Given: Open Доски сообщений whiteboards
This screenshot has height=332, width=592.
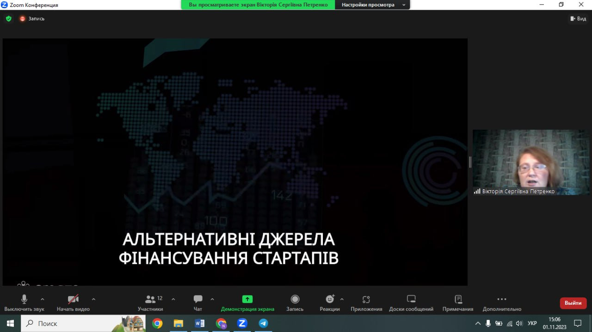Looking at the screenshot, I should (x=411, y=303).
